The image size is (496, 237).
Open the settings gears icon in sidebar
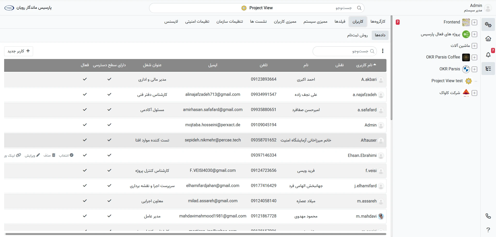[488, 25]
